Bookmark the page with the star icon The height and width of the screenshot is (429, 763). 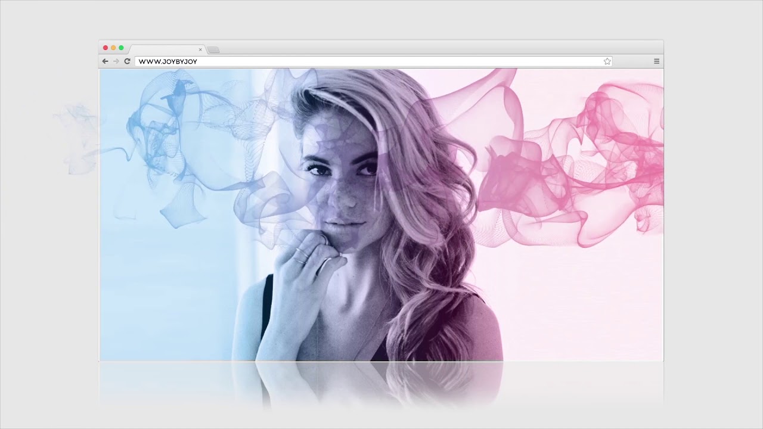click(607, 61)
